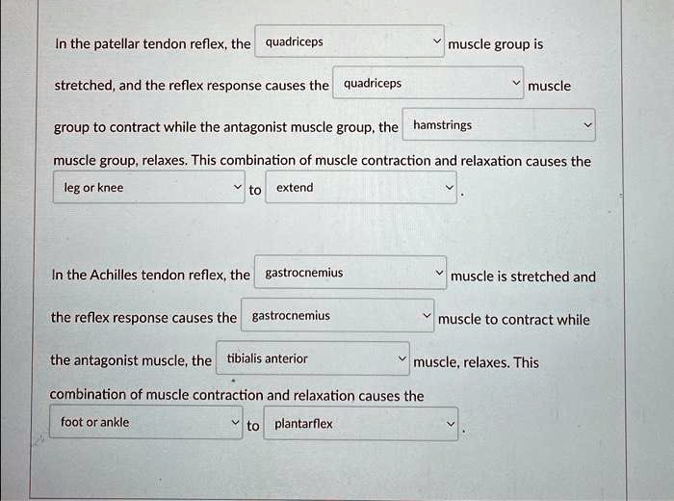Click chevron of quadriceps box after "response causes the"

[516, 83]
